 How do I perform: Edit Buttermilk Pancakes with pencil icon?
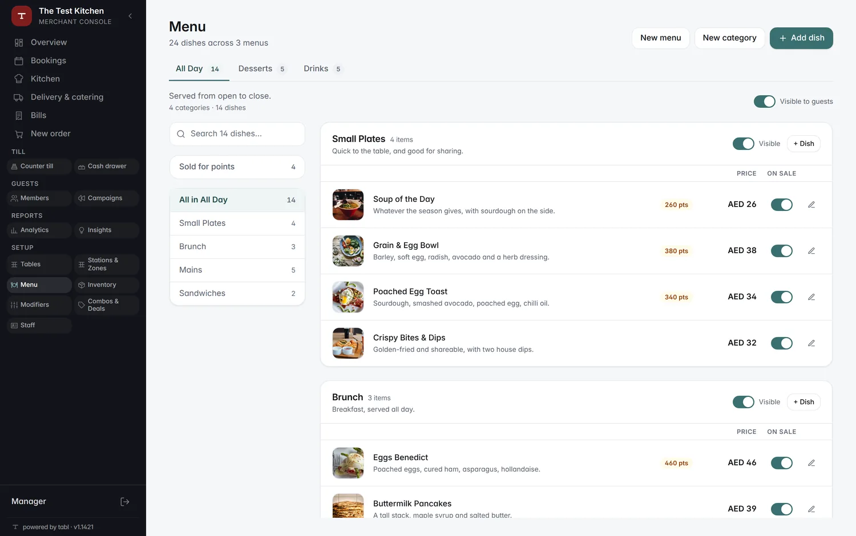[x=811, y=509]
